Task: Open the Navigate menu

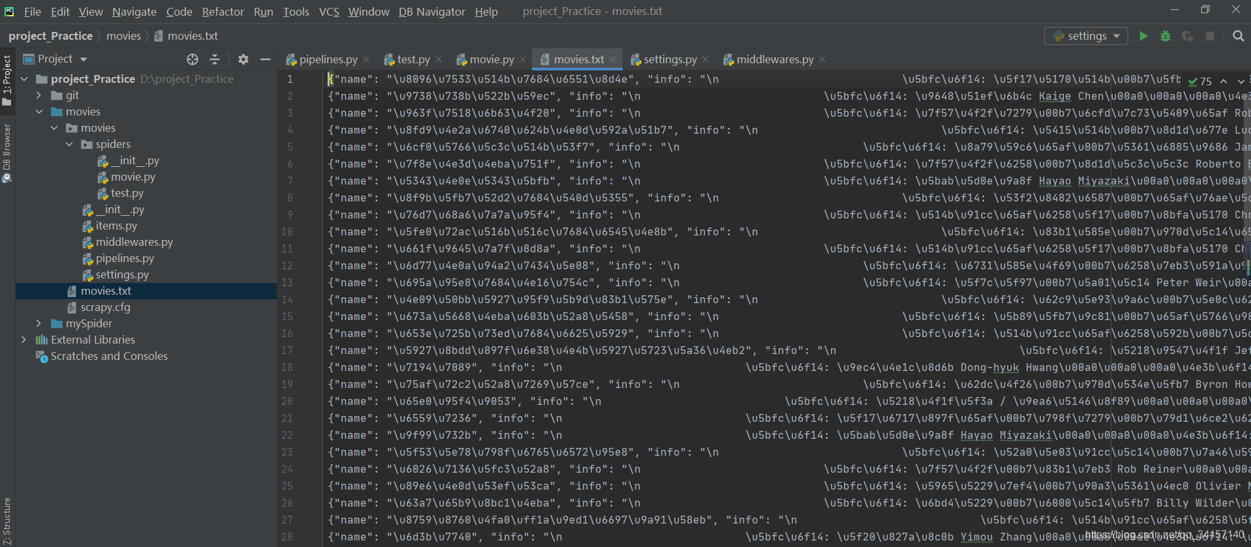Action: (134, 12)
